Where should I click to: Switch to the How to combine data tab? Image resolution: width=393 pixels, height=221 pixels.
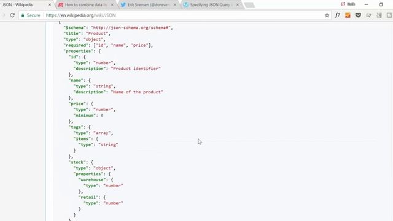click(86, 5)
